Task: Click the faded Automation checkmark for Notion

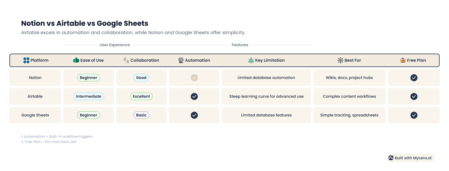Action: 194,78
